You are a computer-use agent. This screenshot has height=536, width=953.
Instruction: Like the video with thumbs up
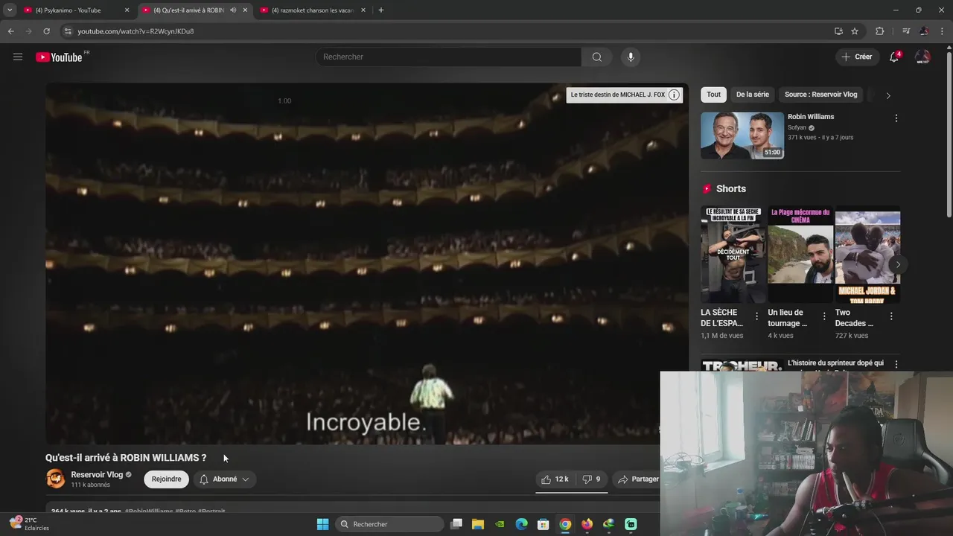pyautogui.click(x=555, y=479)
